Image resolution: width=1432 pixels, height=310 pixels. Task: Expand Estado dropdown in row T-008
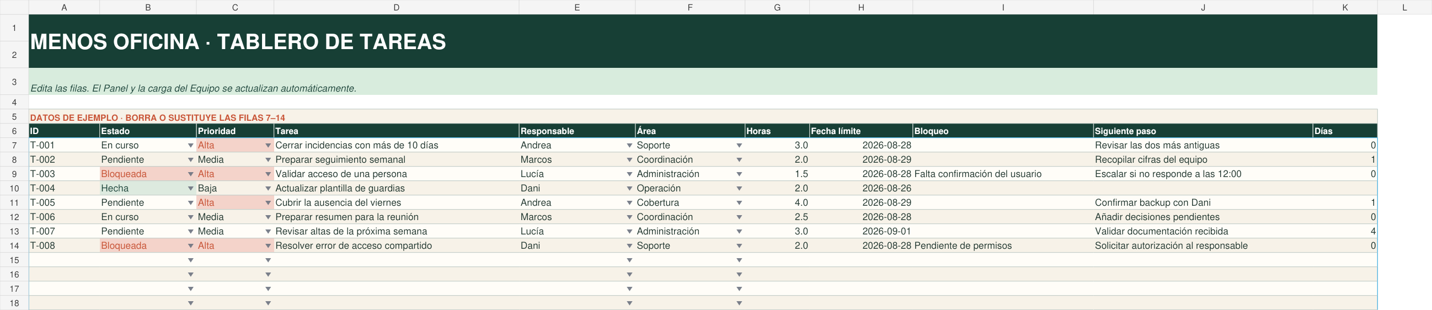(x=191, y=246)
